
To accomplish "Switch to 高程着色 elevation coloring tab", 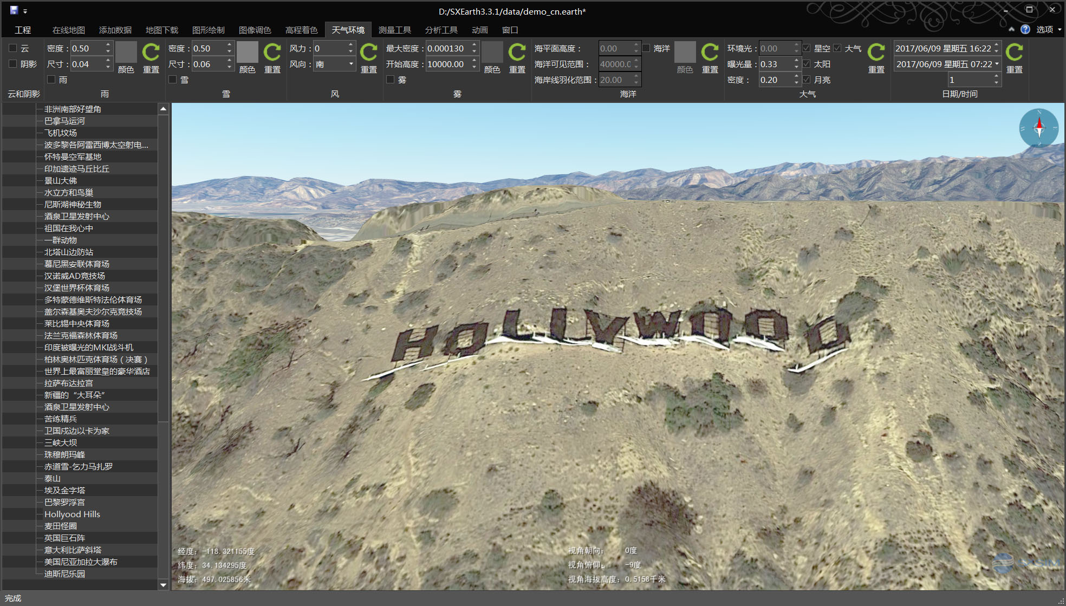I will [302, 30].
